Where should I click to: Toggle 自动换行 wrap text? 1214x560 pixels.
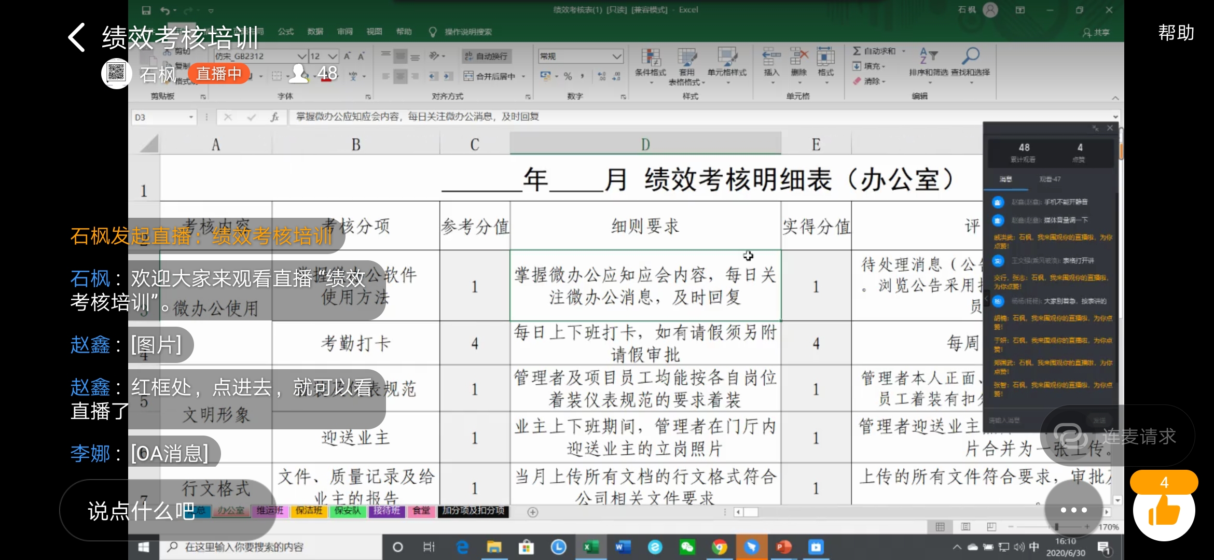[486, 56]
